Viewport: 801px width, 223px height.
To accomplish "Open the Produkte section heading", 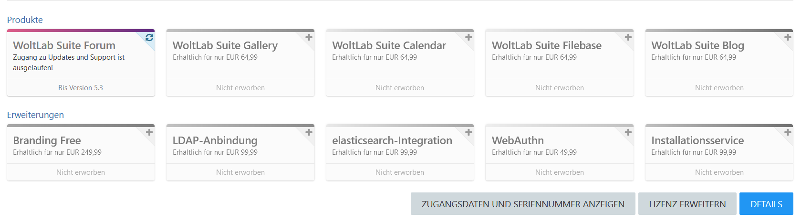I will click(x=25, y=20).
